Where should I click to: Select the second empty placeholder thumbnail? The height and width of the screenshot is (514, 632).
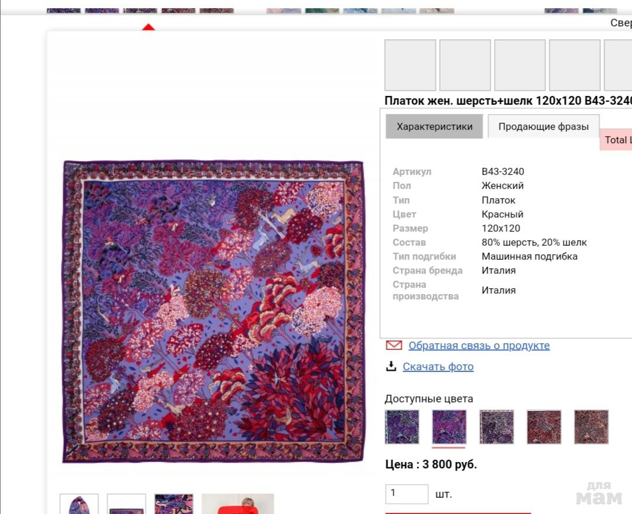pos(465,65)
